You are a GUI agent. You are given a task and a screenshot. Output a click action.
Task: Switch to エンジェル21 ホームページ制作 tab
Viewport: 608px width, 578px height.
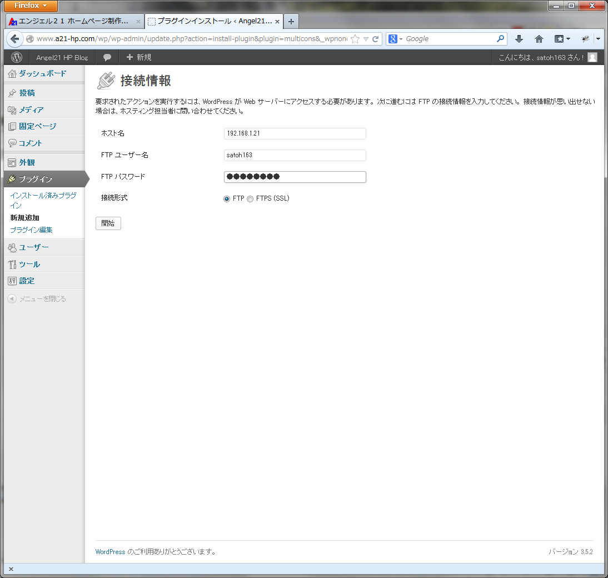(x=75, y=21)
